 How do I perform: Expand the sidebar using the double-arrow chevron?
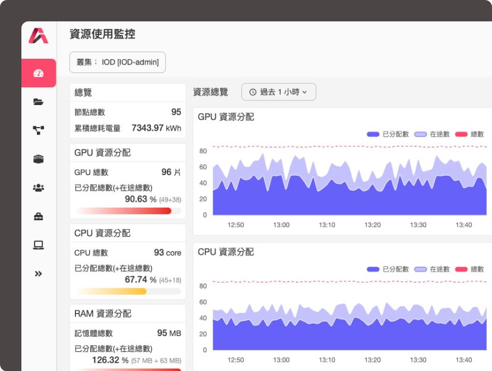click(38, 274)
